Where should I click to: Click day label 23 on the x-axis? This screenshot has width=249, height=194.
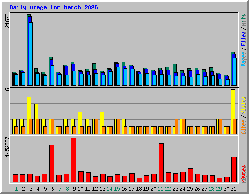175,189
